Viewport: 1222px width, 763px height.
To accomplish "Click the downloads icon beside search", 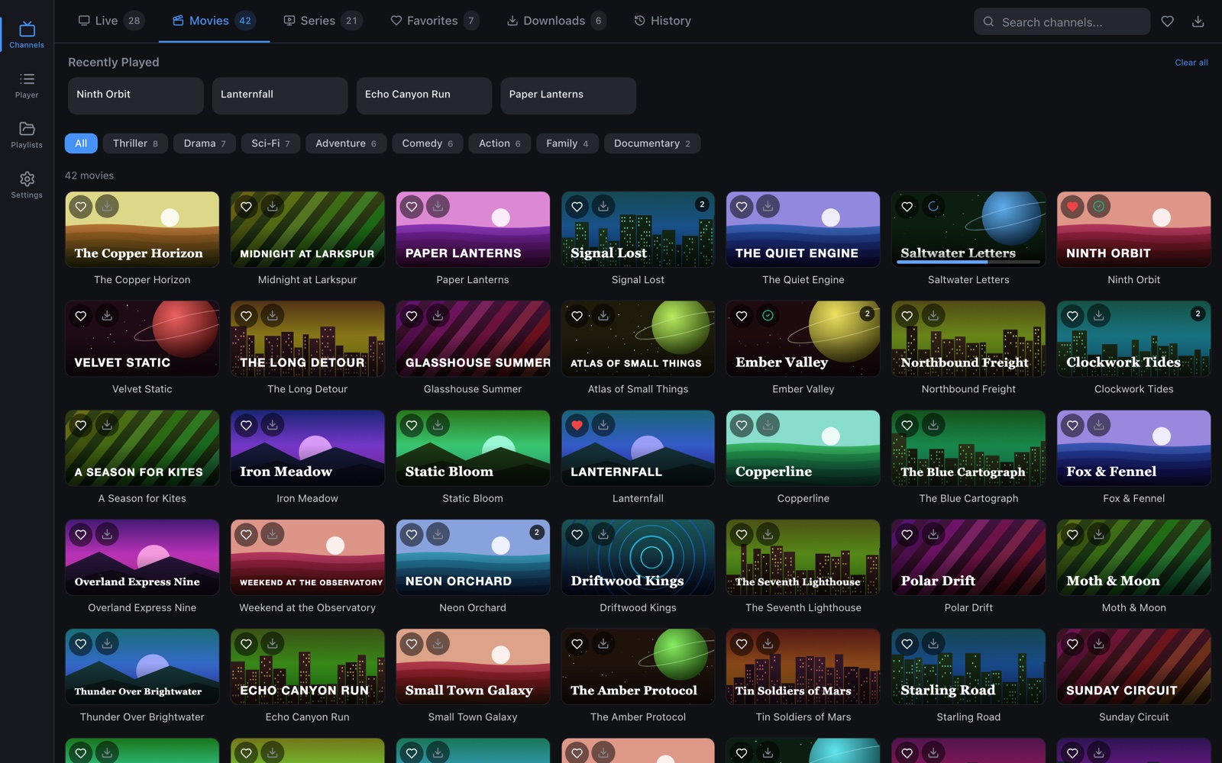I will [1198, 21].
